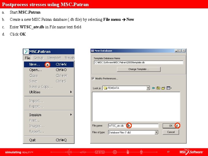Maximize the New Database window
The image size is (208, 156).
pyautogui.click(x=180, y=51)
